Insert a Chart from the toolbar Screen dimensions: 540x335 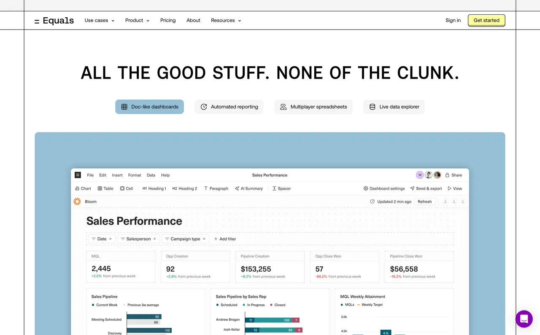[x=83, y=188]
